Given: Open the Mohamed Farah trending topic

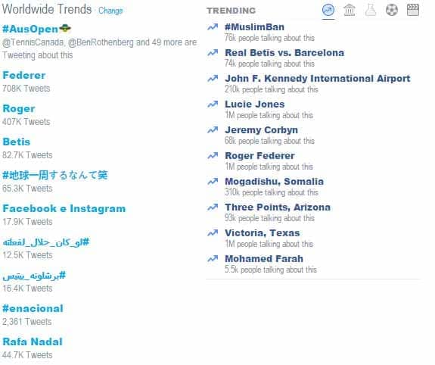Looking at the screenshot, I should [264, 259].
